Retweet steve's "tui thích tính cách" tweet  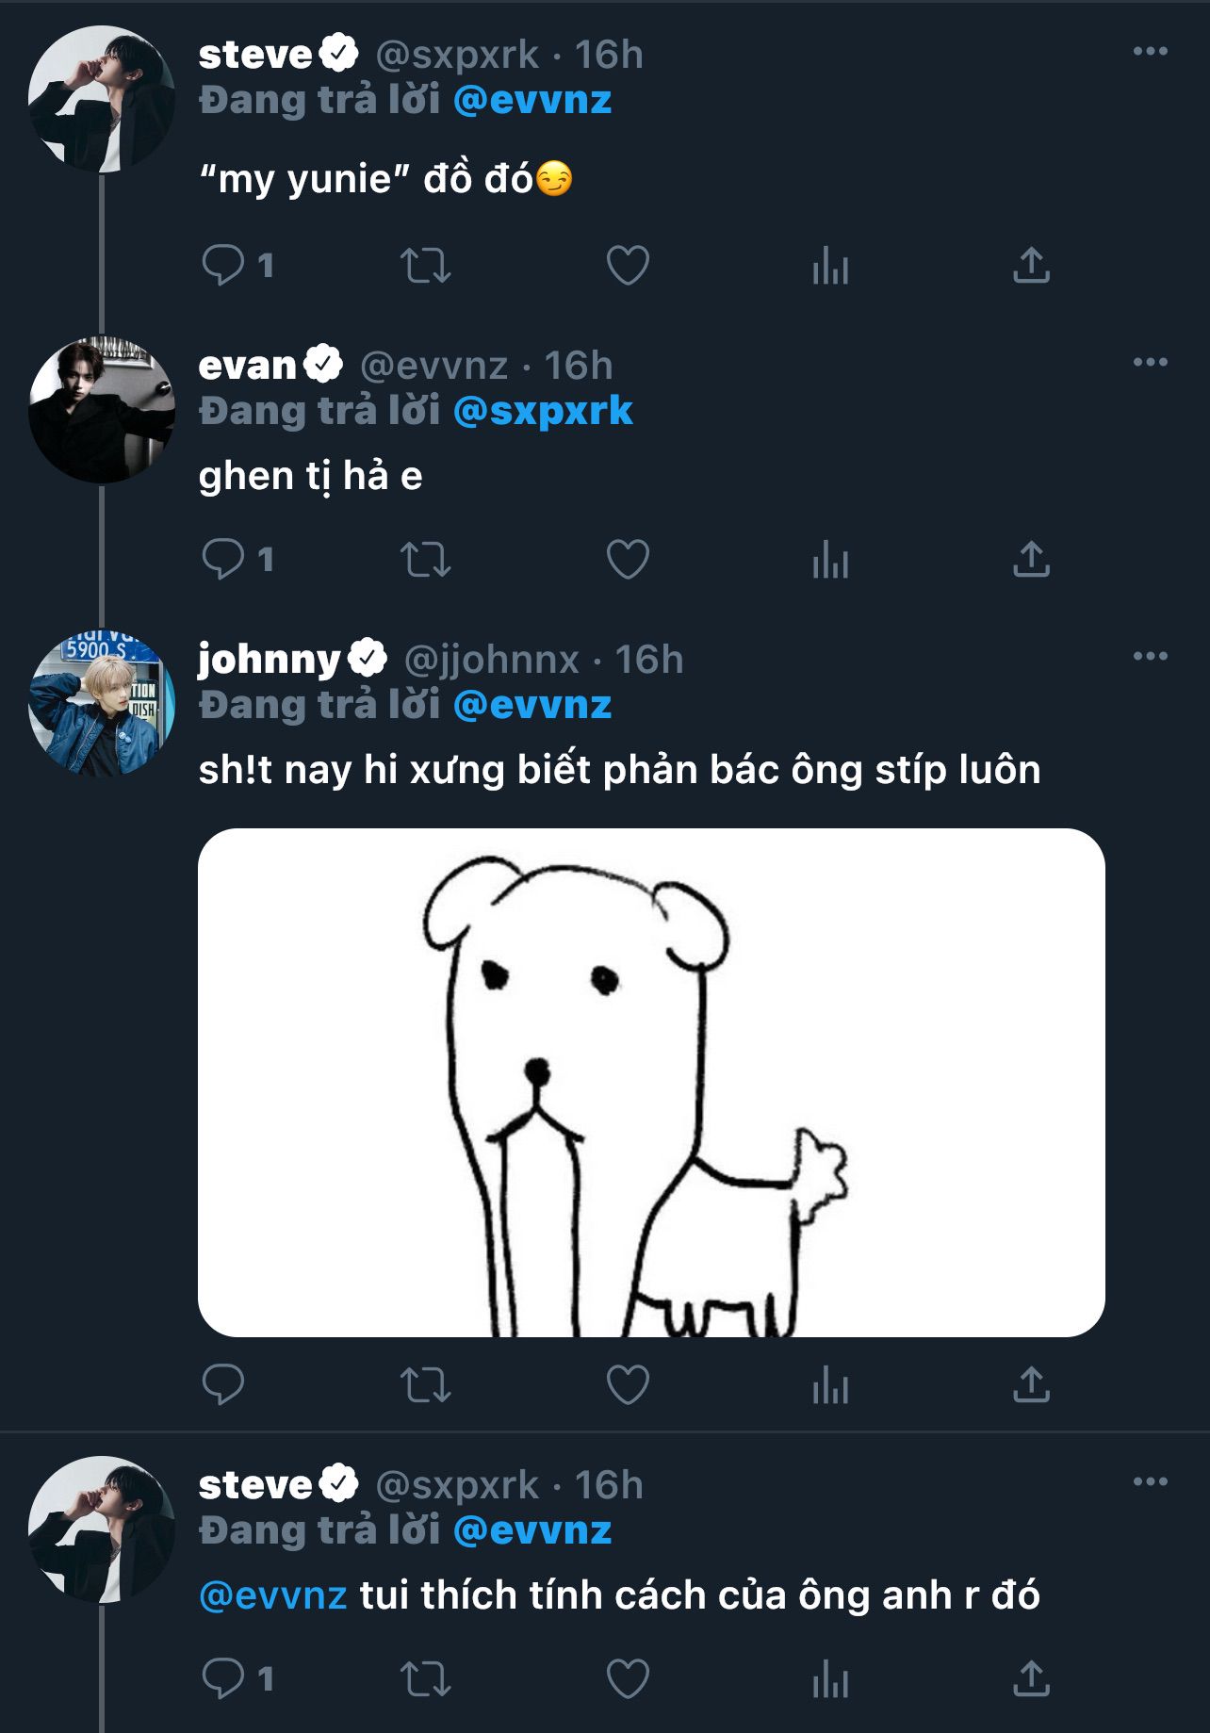(425, 1678)
